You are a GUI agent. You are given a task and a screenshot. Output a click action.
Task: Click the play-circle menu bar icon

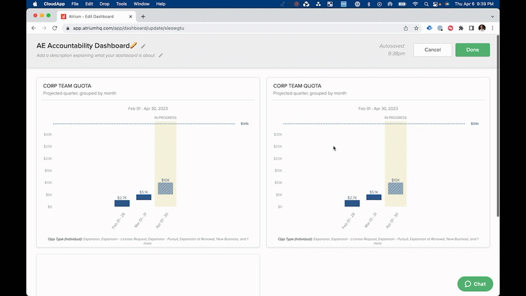tap(379, 4)
